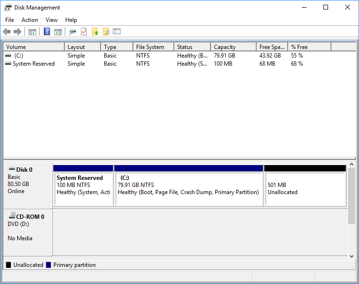Click Simple layout cell for (C:)
This screenshot has height=284, width=359.
76,56
